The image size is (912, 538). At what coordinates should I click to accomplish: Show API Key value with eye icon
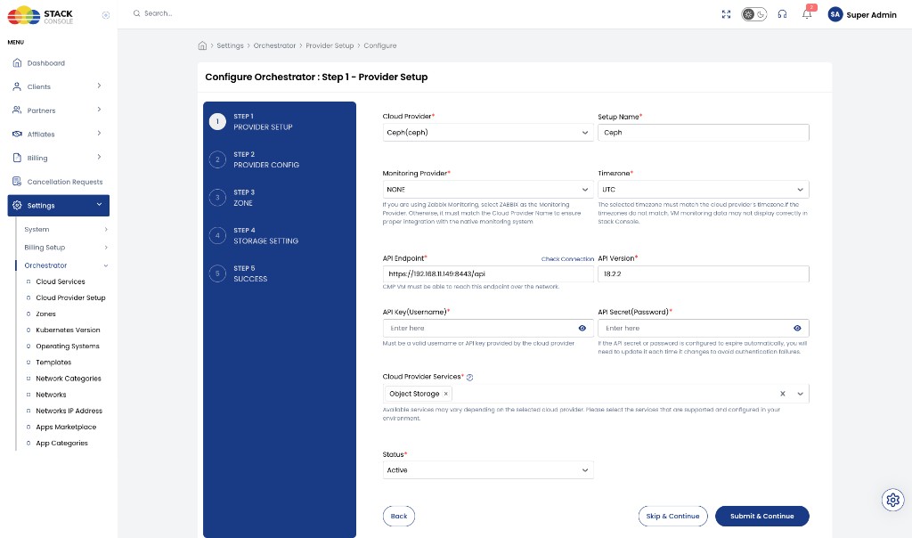pyautogui.click(x=582, y=329)
